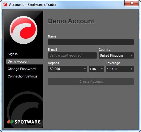Click into the Name input field

91,42
